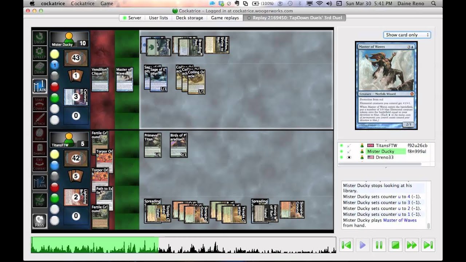Viewport: 466px width, 262px height.
Task: Open the Cockatrice menu
Action: (x=83, y=4)
